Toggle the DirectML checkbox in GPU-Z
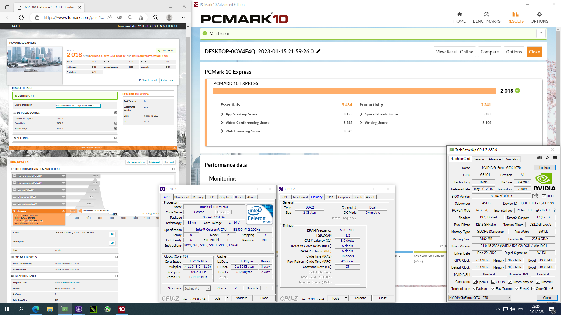The image size is (561, 315). 538,282
